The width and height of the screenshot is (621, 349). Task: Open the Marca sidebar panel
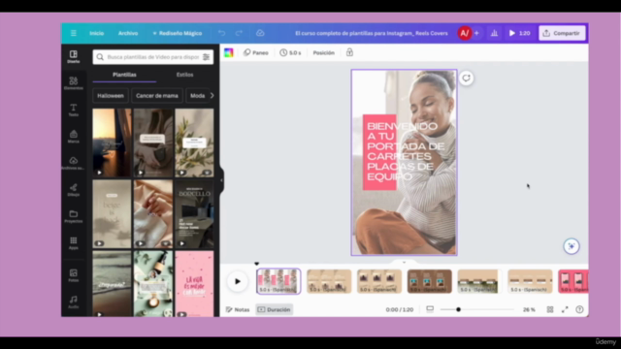coord(74,137)
